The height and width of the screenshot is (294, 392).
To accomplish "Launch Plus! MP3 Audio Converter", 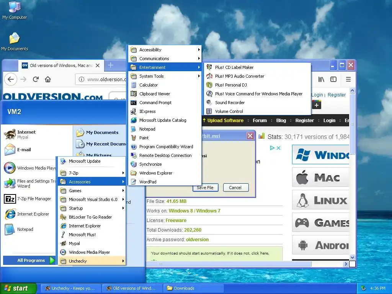I will [x=258, y=76].
